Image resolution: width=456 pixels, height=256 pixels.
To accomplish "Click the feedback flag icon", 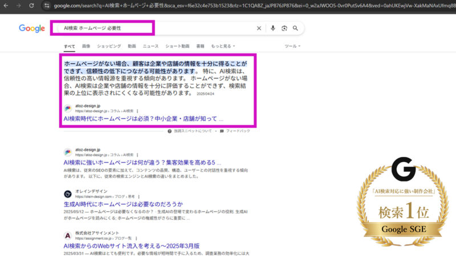I will (x=222, y=131).
